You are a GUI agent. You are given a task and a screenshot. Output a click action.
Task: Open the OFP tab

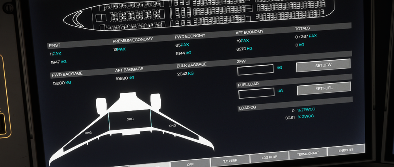pos(190,163)
